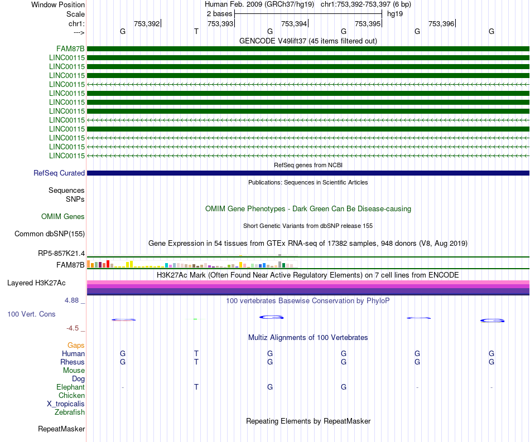The image size is (530, 442).
Task: Open the OMIM Gene Phenotypes track title
Action: (x=308, y=208)
